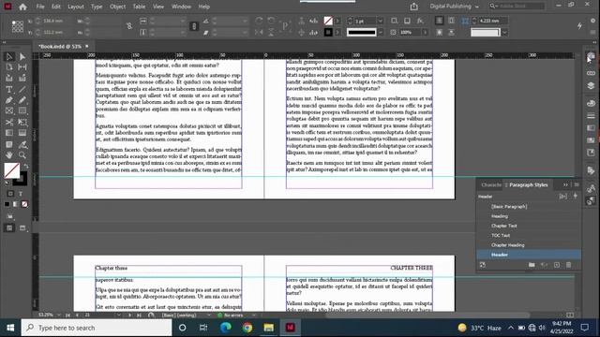600x337 pixels.
Task: Open the Object menu
Action: [x=117, y=7]
